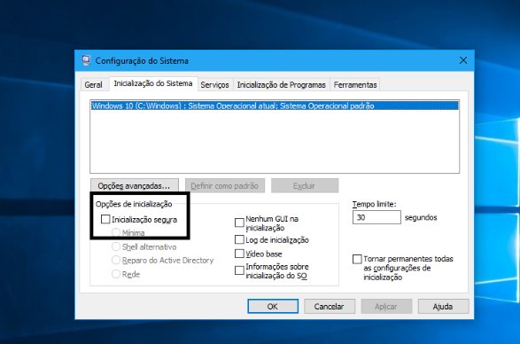Viewport: 520px width, 344px height.
Task: Close the Configuração do Sistema dialog
Action: tap(463, 60)
